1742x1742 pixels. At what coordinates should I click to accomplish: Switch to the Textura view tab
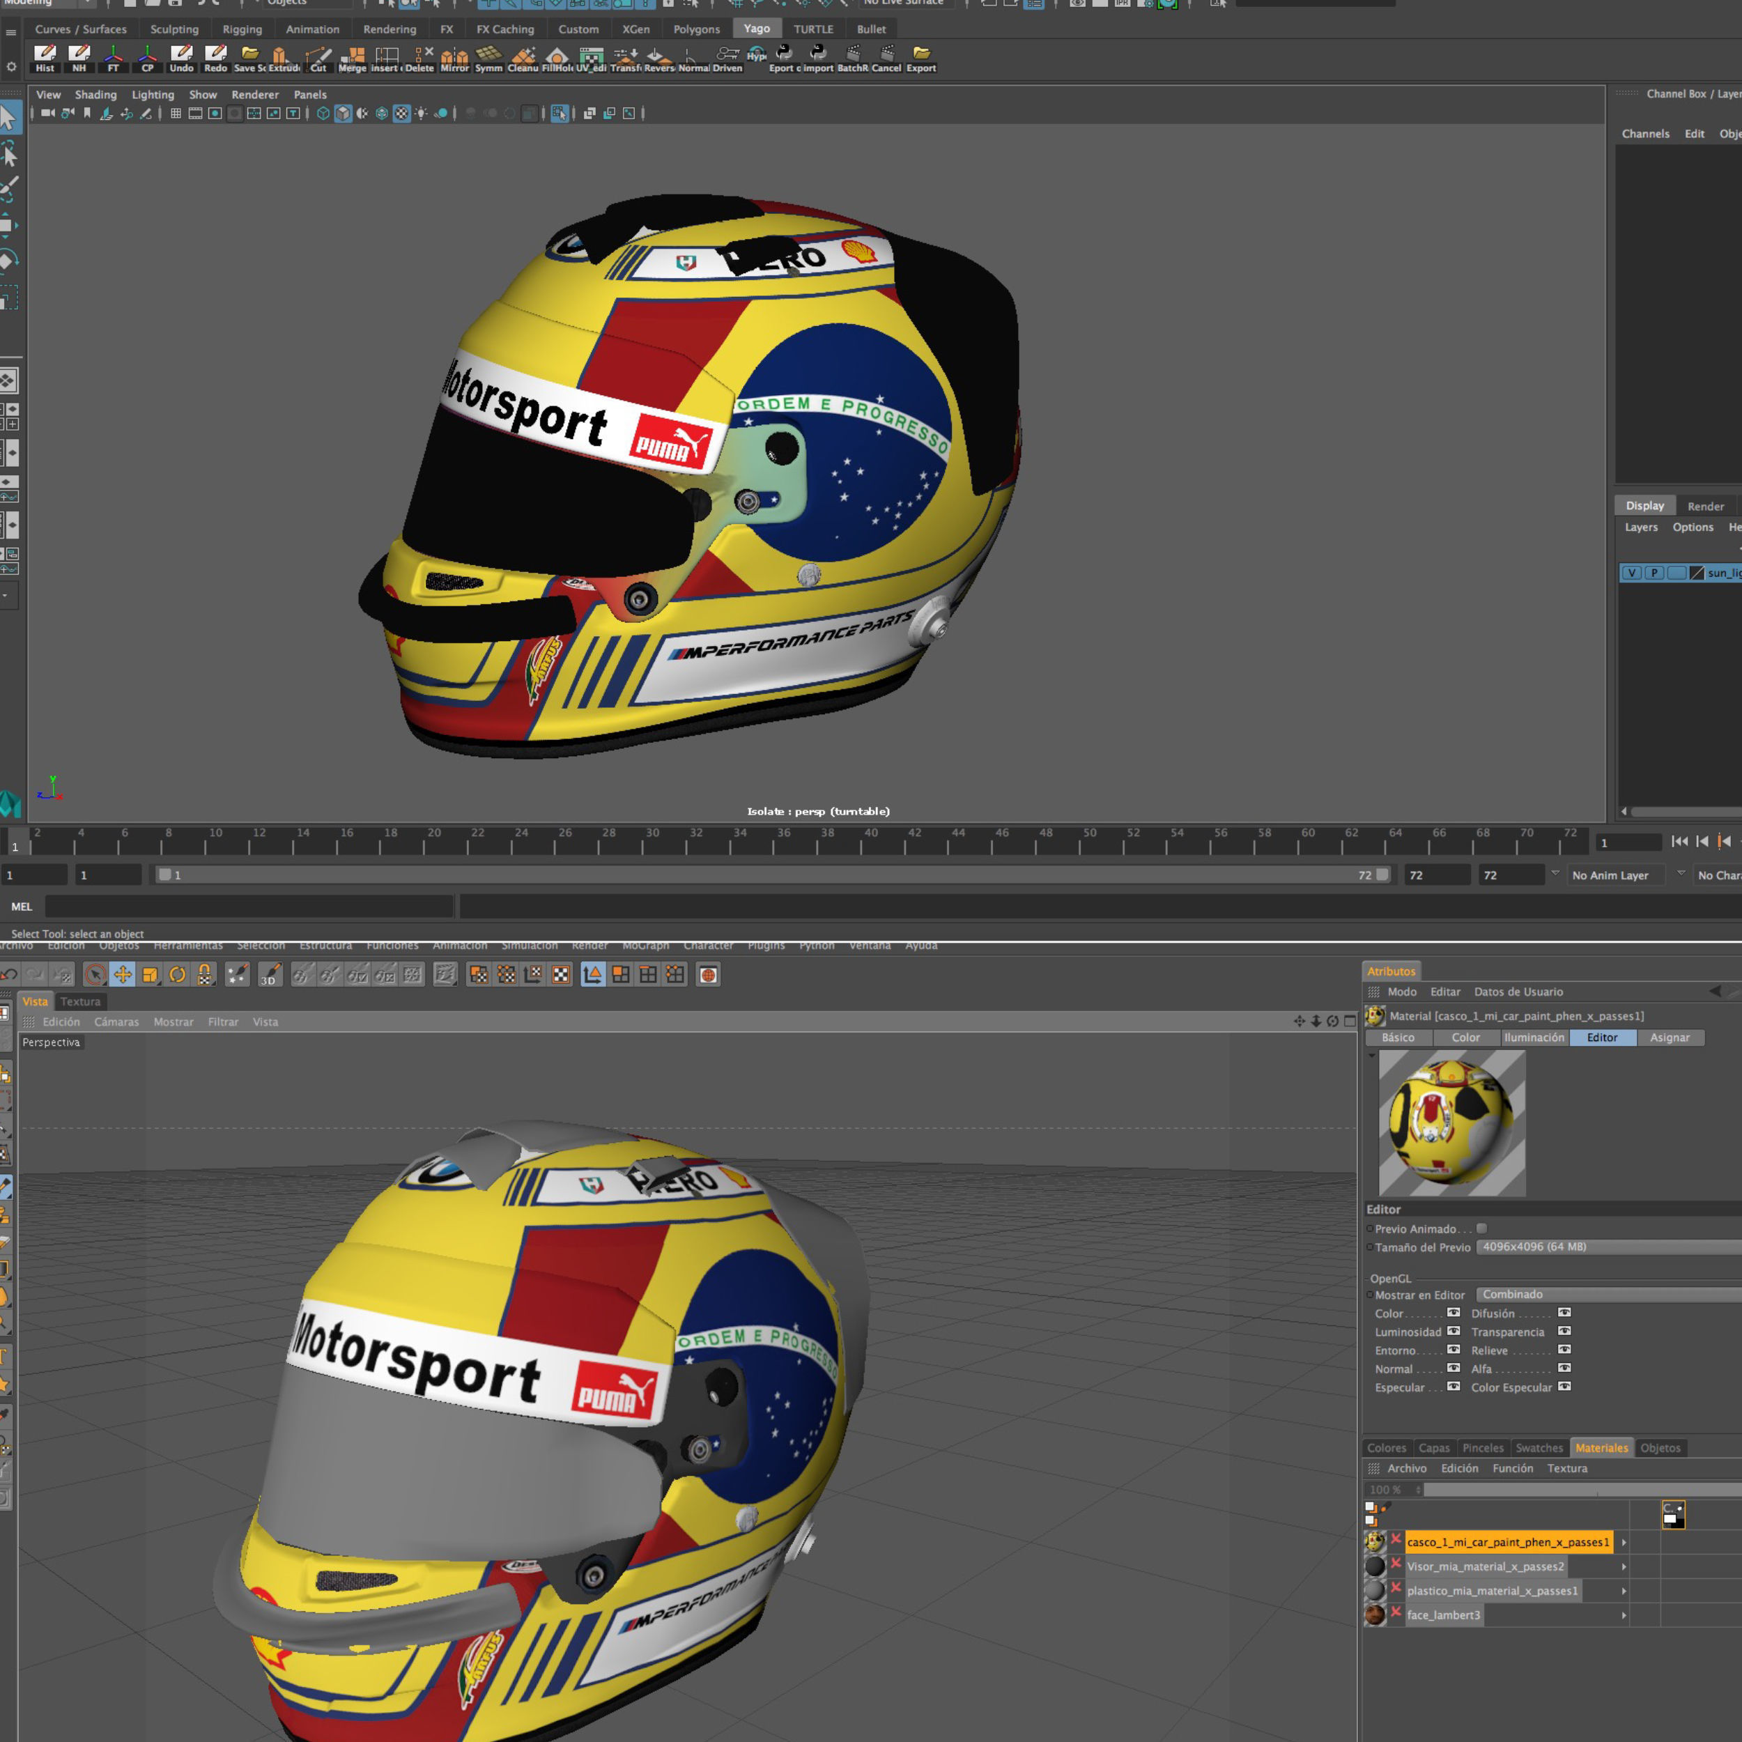point(80,1002)
